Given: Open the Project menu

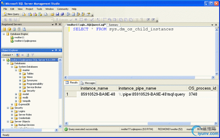Looking at the screenshot, I should 29,9.
